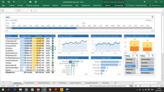The image size is (164, 92).
Task: Toggle multi-select icon on Город slicer
Action: 133,56
